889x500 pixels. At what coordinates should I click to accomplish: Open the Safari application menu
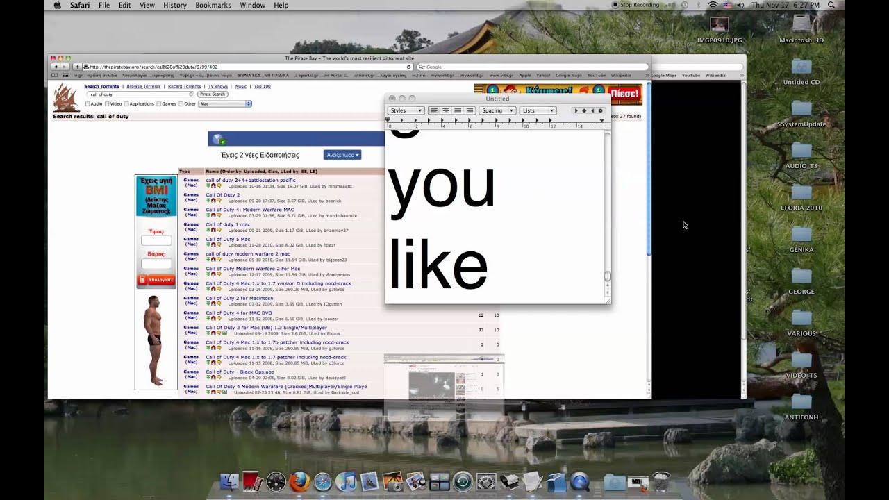click(x=79, y=5)
